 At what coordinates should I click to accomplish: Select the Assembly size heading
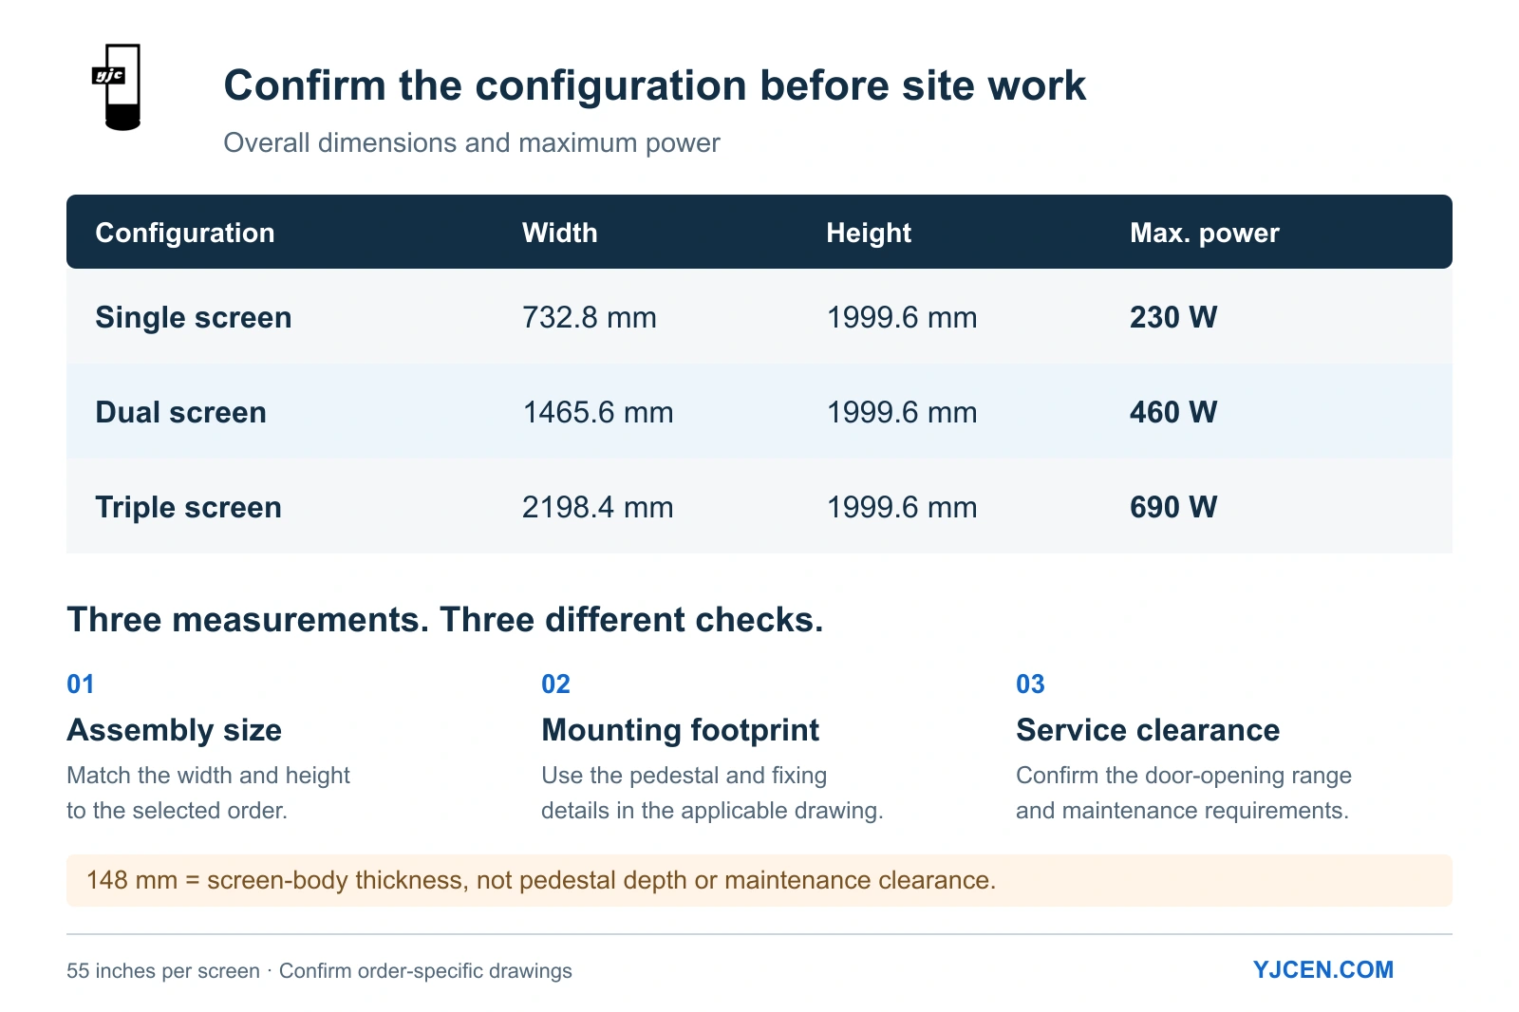[x=175, y=730]
